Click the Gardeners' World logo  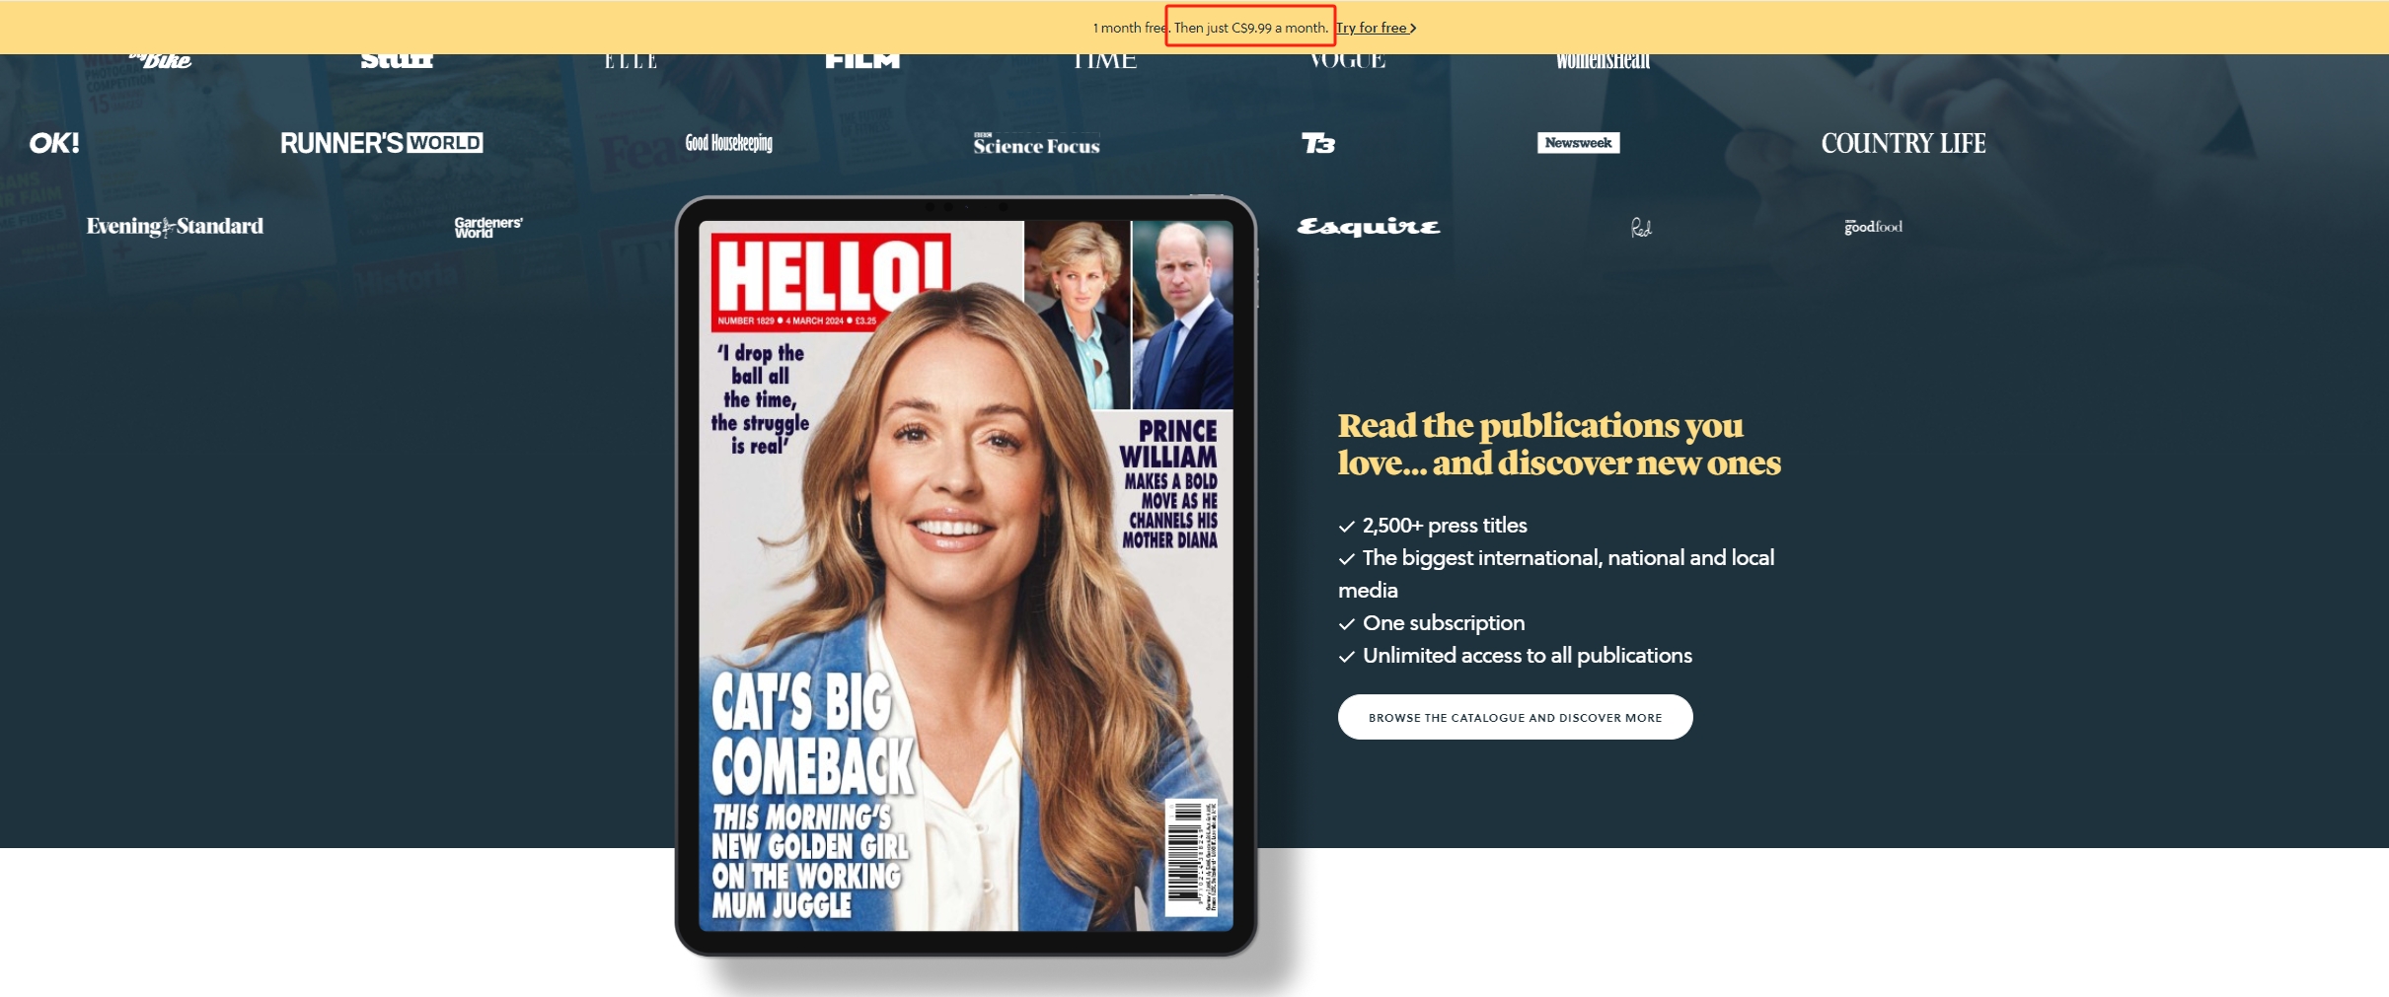[488, 227]
